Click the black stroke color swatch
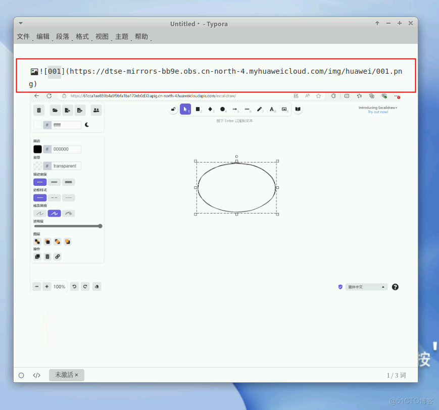The image size is (439, 410). [x=37, y=149]
